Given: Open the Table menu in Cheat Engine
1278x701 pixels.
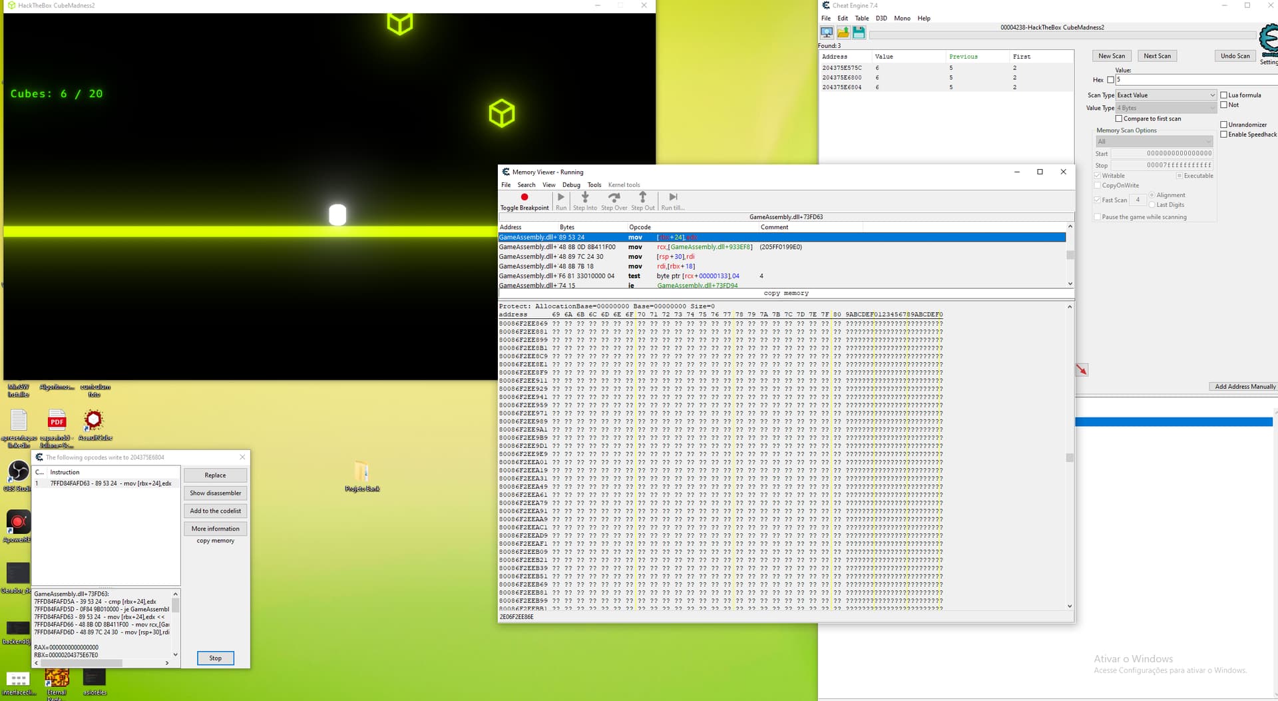Looking at the screenshot, I should tap(861, 19).
